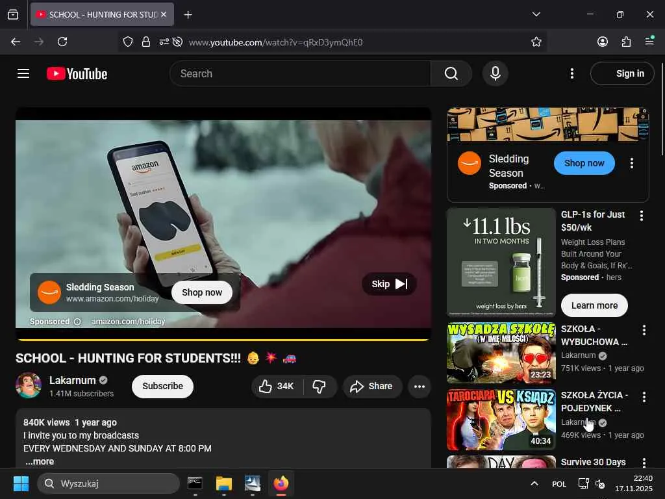Screen dimensions: 665x499
Task: Start voice search with microphone icon
Action: pos(495,73)
